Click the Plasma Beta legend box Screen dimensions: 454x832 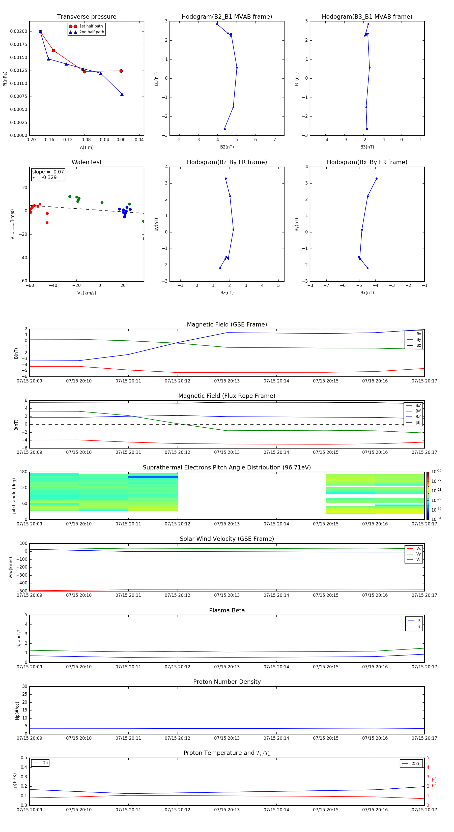pos(414,624)
